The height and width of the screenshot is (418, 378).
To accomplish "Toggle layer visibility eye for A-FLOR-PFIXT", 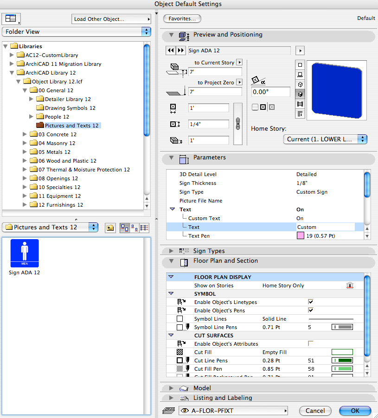I will click(x=184, y=411).
